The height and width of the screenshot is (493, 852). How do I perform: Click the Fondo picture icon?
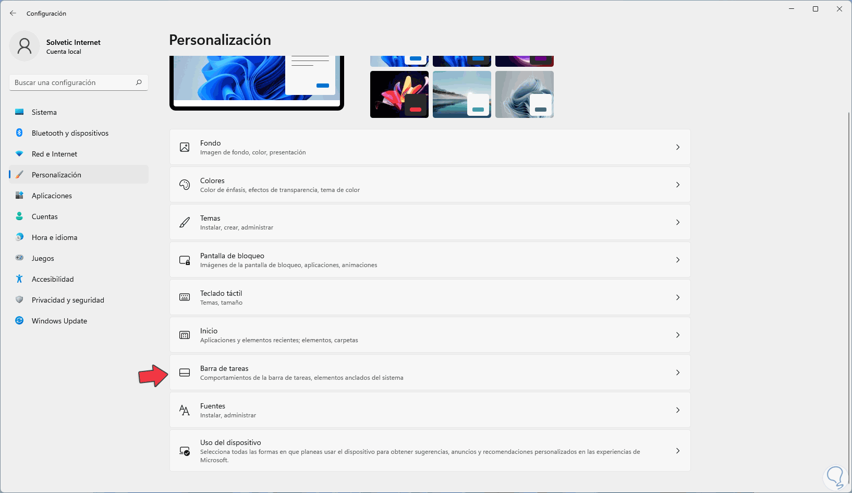(x=185, y=147)
